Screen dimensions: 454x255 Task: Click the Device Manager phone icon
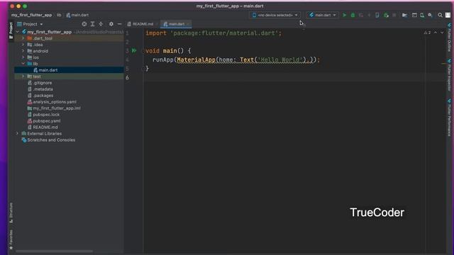[x=422, y=15]
